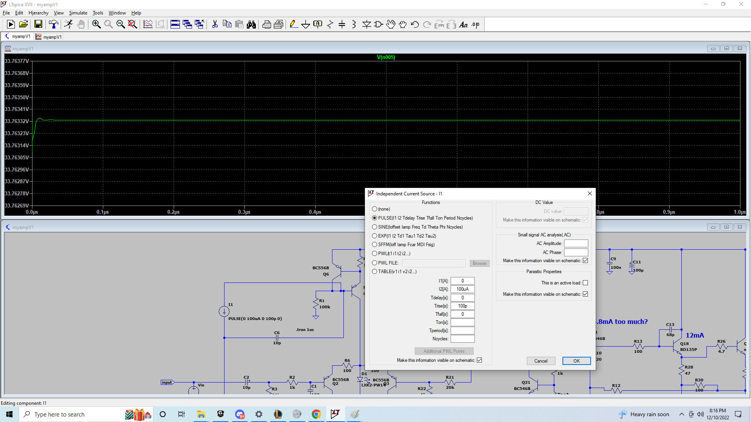Open the Simulate menu
Screen dimensions: 751x422
click(78, 13)
